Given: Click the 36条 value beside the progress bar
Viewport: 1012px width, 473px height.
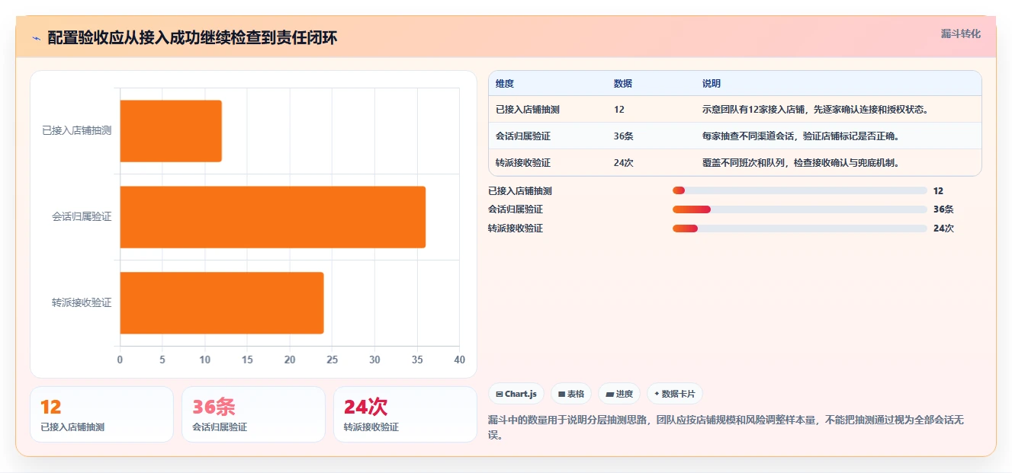Looking at the screenshot, I should 943,209.
